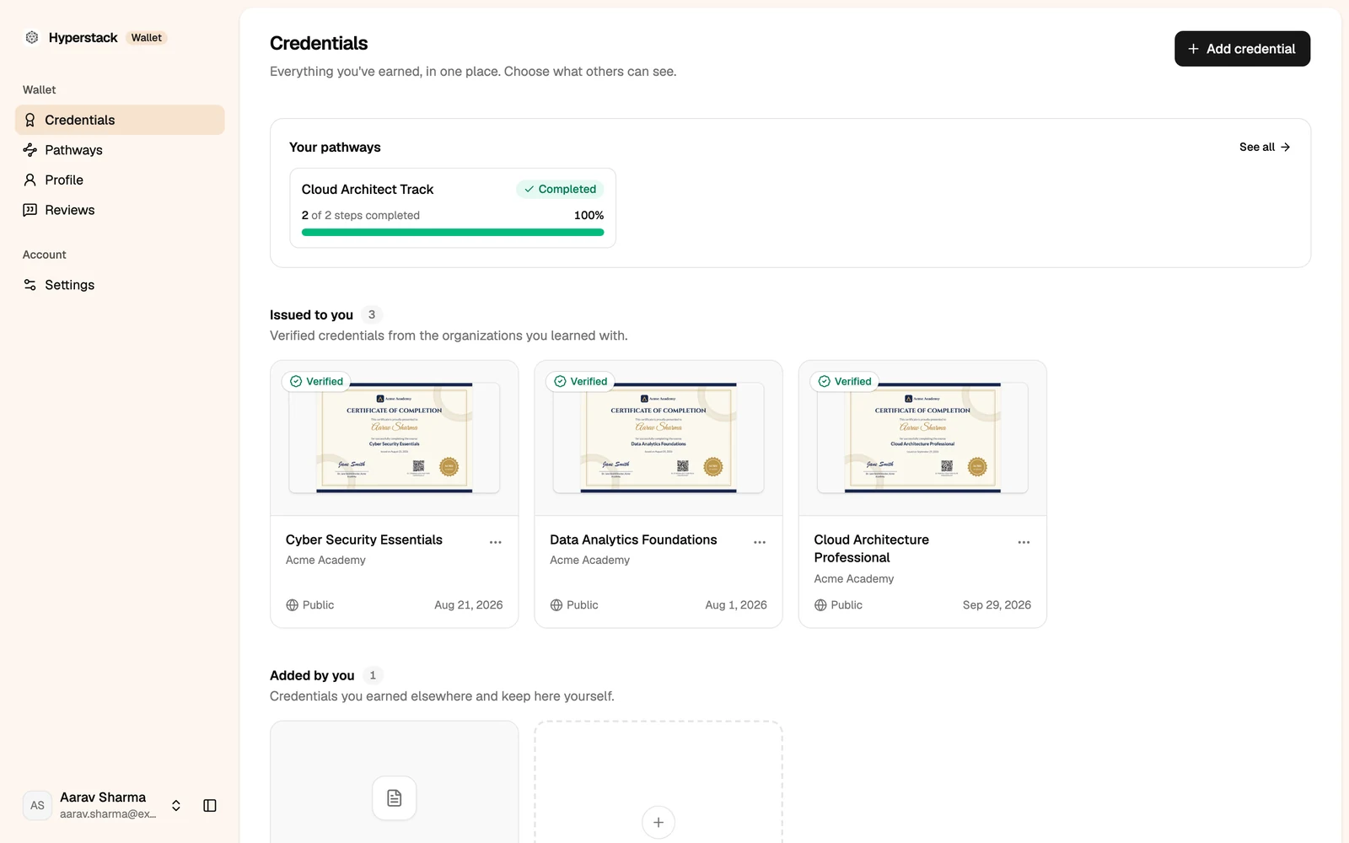
Task: Click the Added by you count badge
Action: point(373,675)
